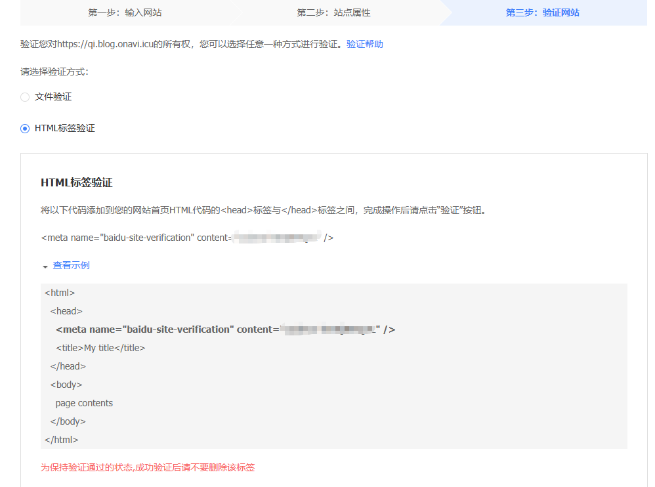Click the 第三步：验证网站 step tab

coord(542,12)
